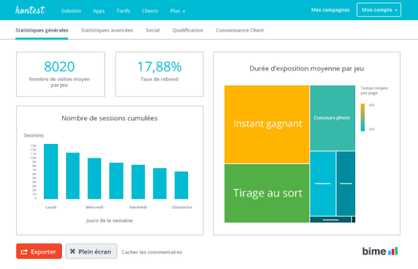Click the share icon in Exporter

click(24, 252)
